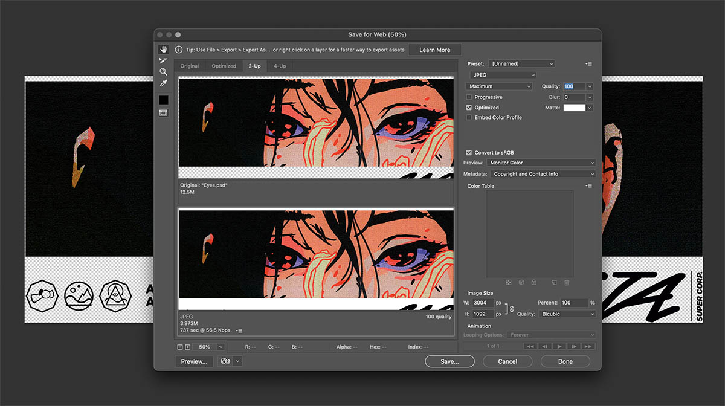Viewport: 725px width, 406px height.
Task: Open the browser preview selection arrow
Action: tap(238, 361)
